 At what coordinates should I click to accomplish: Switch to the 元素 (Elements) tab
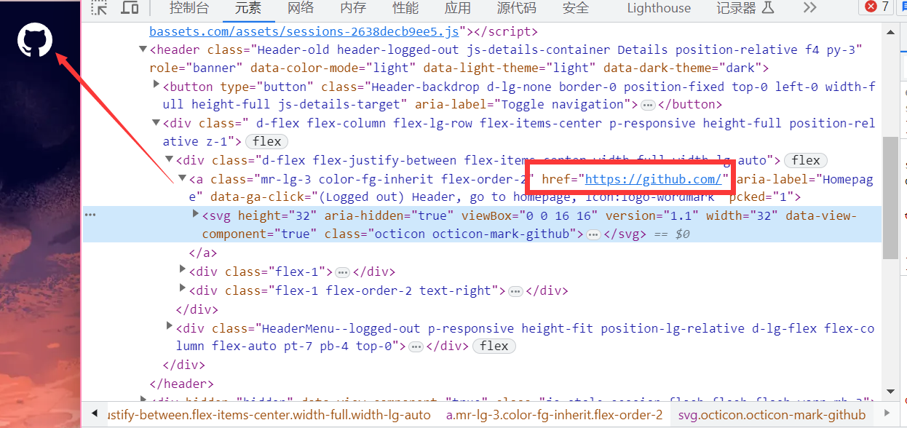coord(249,8)
